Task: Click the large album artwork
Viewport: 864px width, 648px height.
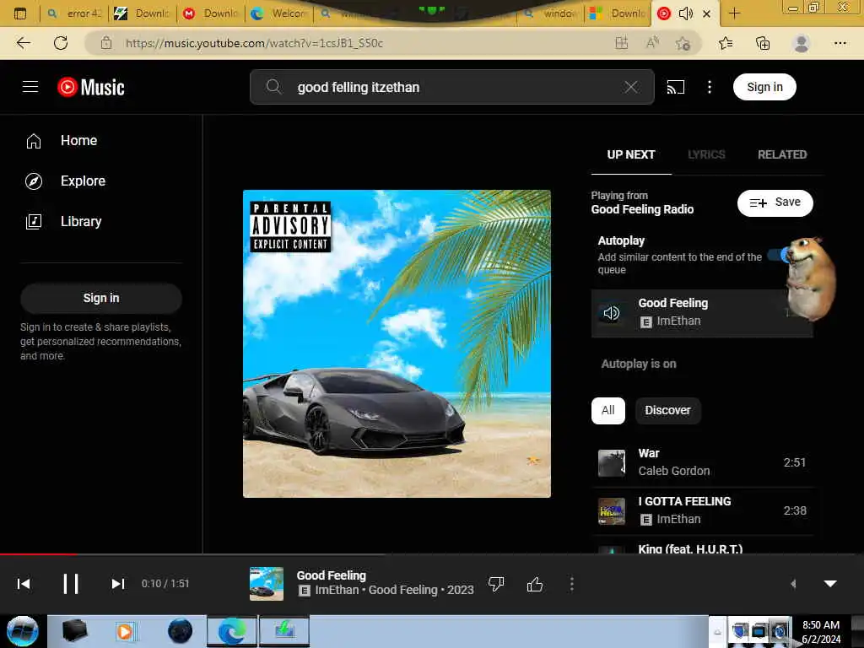Action: (397, 344)
